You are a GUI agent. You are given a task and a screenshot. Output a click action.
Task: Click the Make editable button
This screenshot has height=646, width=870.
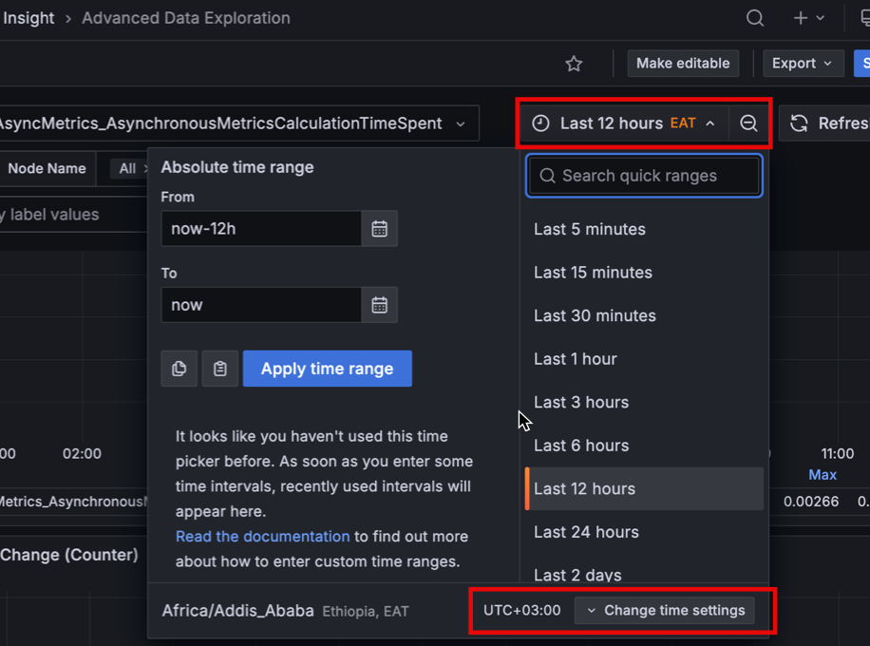[683, 64]
